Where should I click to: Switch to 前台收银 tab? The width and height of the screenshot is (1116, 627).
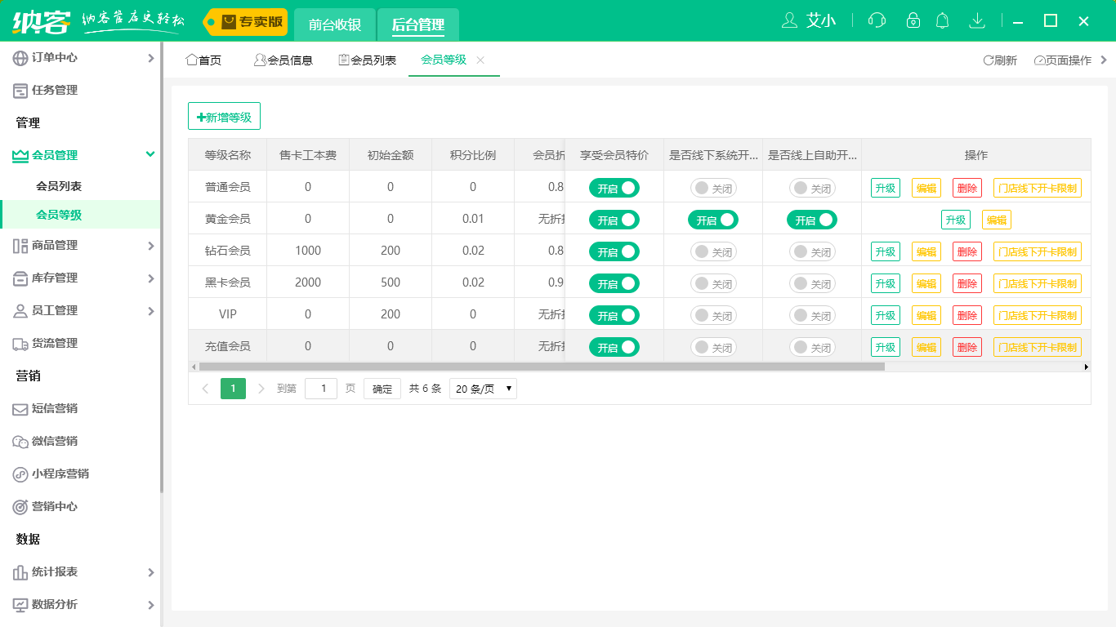[335, 24]
